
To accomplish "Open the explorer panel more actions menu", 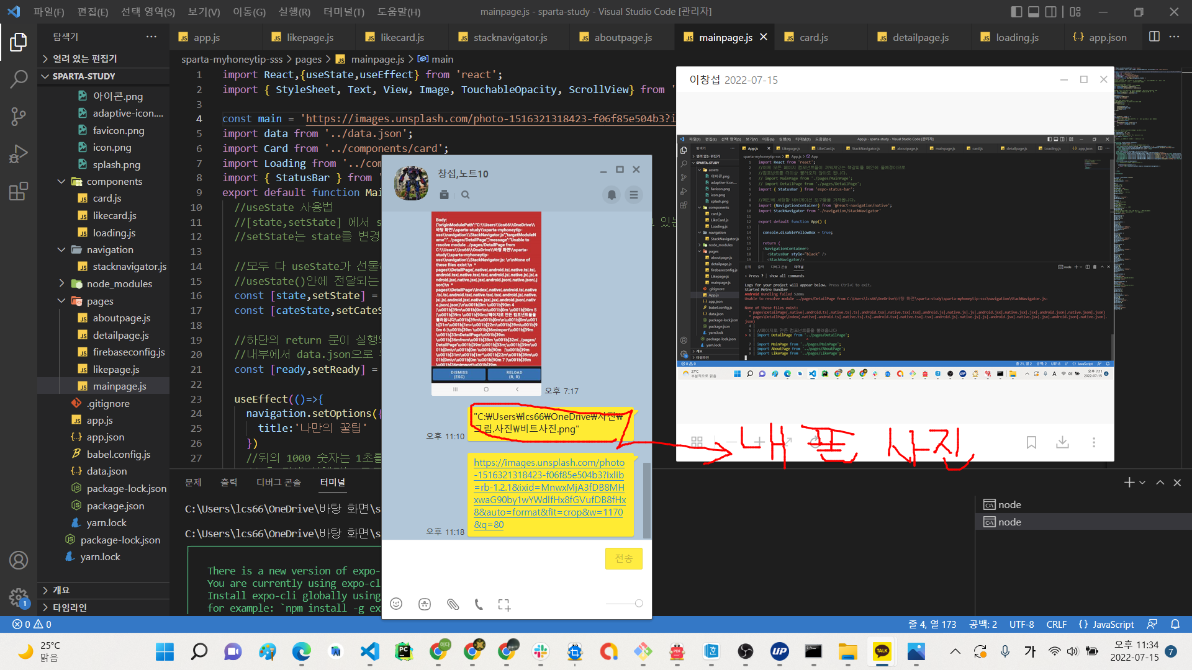I will pyautogui.click(x=151, y=37).
